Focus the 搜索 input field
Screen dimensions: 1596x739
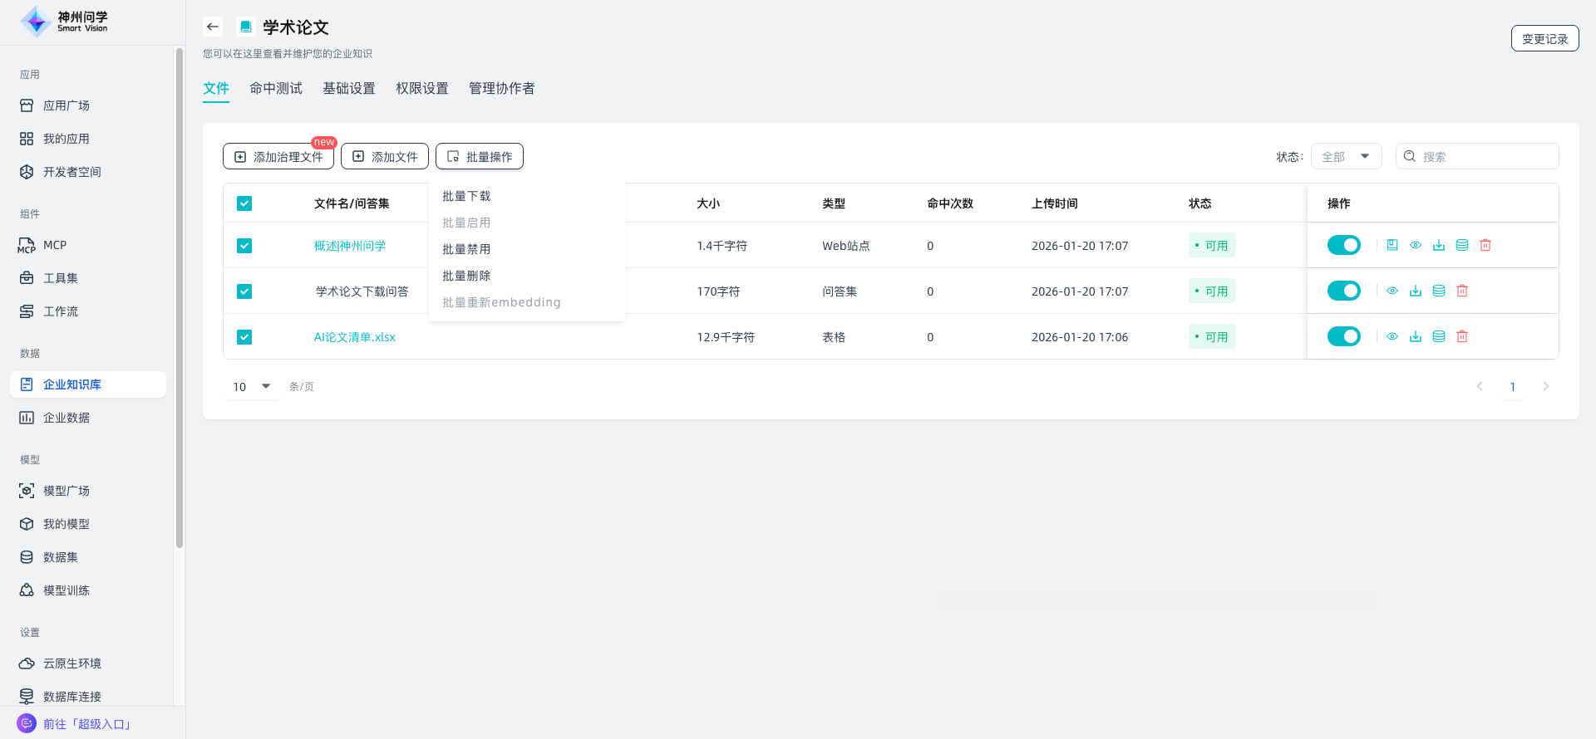pyautogui.click(x=1485, y=156)
